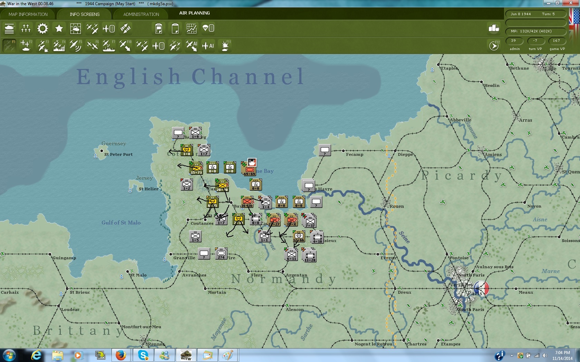Click the star victory icon in toolbar
580x362 pixels.
[59, 28]
